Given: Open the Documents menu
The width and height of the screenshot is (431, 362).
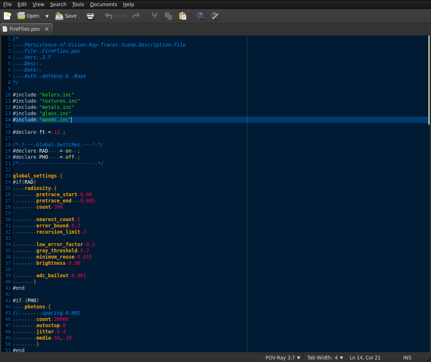Looking at the screenshot, I should tap(103, 4).
